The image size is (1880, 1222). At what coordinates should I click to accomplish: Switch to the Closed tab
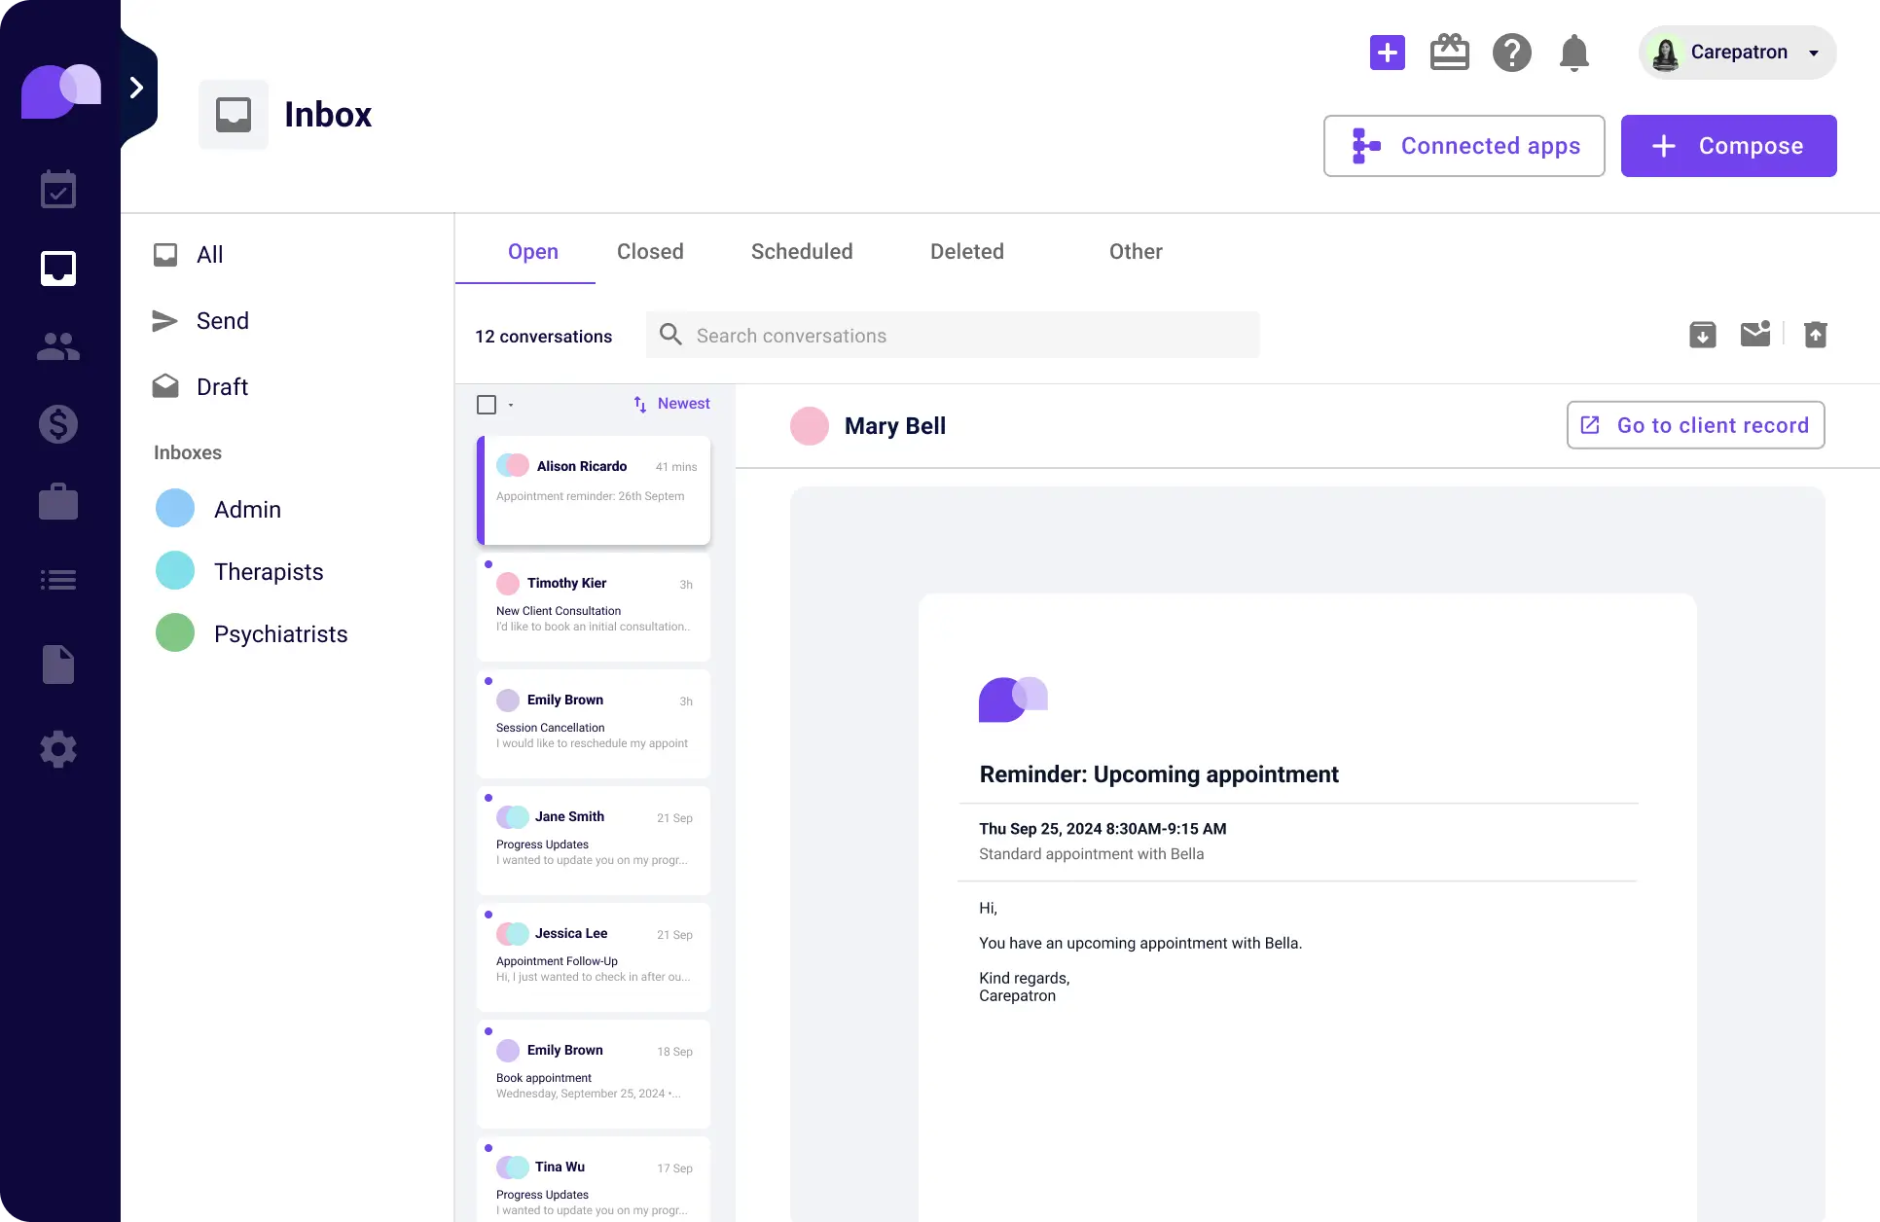coord(650,252)
